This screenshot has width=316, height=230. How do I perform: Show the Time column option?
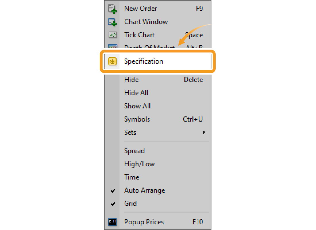(132, 177)
